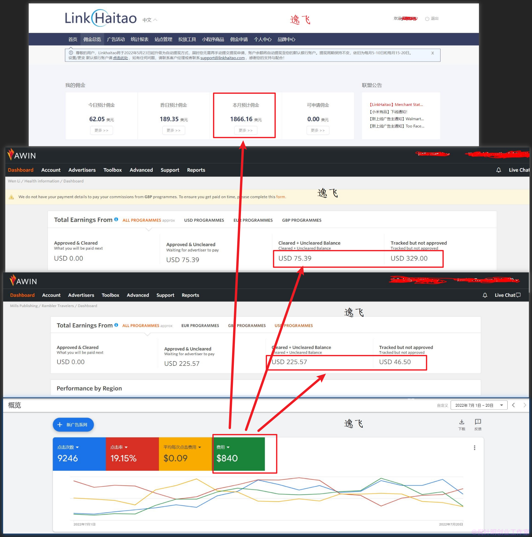Click info icon beside lower Total Earnings From
The height and width of the screenshot is (537, 532).
click(116, 325)
